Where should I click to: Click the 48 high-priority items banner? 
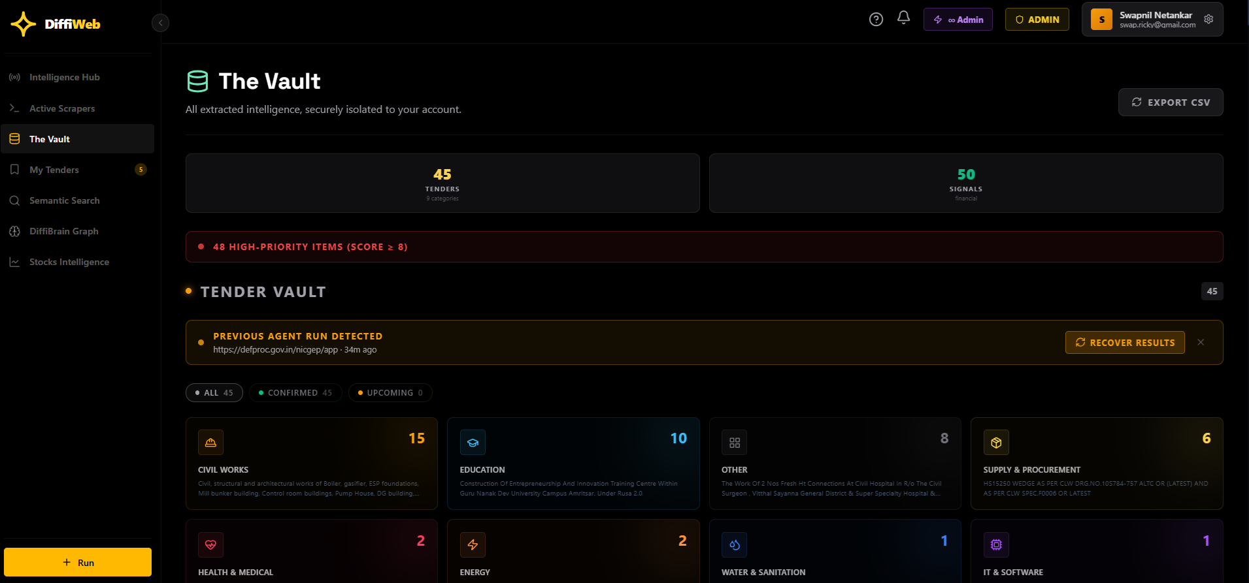point(705,247)
